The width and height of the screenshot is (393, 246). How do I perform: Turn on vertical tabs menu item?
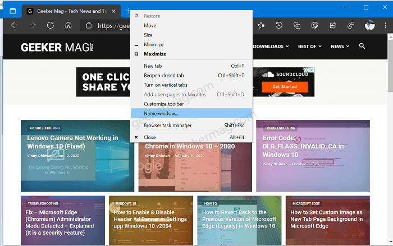191,85
